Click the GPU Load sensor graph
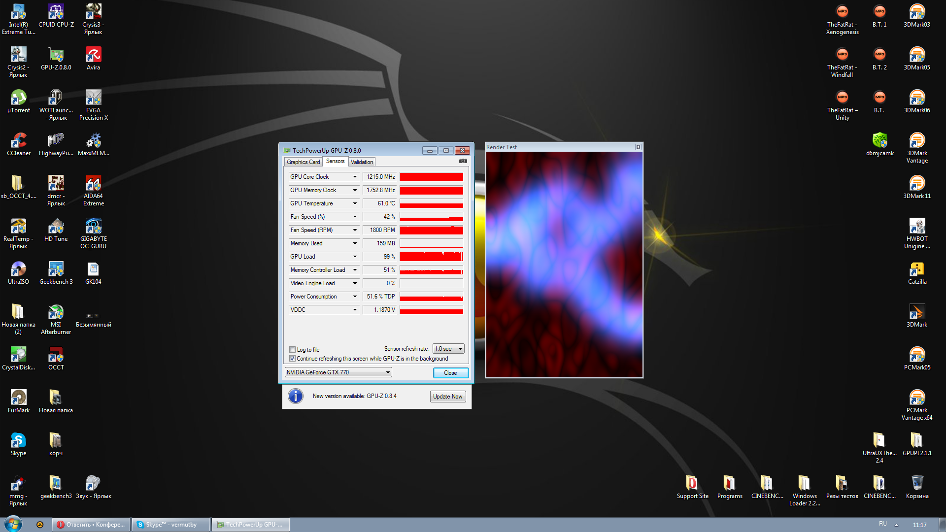Screen dimensions: 946x532 coord(431,257)
